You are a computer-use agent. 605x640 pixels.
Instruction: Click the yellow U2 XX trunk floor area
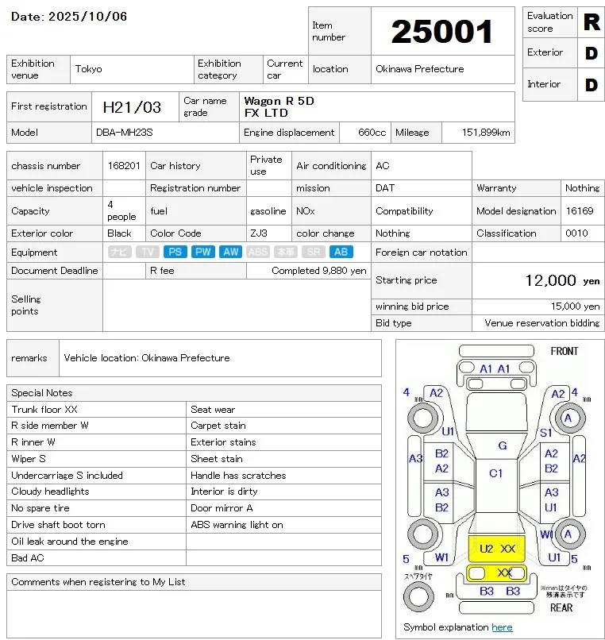coord(497,549)
